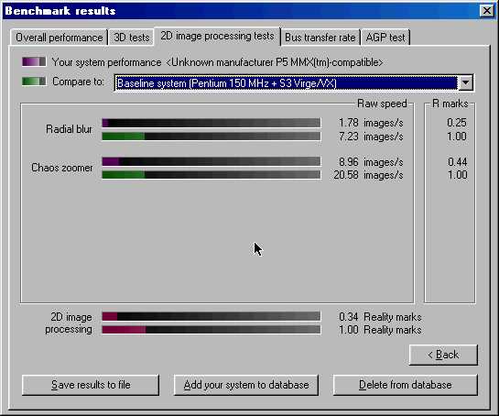Screen dimensions: 499x416
Task: Click Add your system to database
Action: (246, 385)
